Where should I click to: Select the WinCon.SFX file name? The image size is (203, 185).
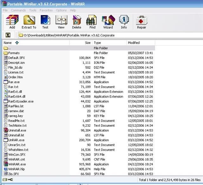(17, 155)
